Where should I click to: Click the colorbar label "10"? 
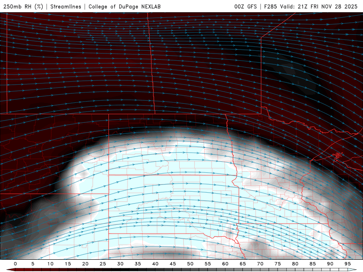[50, 264]
